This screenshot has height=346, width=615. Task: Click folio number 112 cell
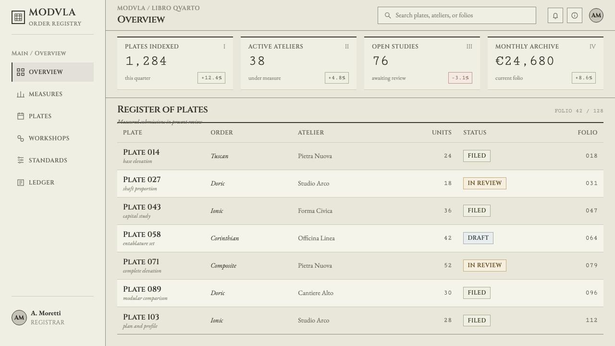point(591,321)
